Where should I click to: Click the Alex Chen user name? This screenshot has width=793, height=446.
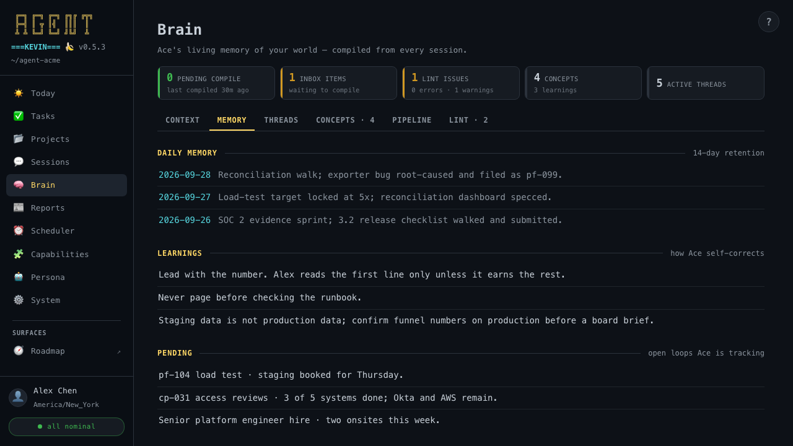click(x=55, y=391)
